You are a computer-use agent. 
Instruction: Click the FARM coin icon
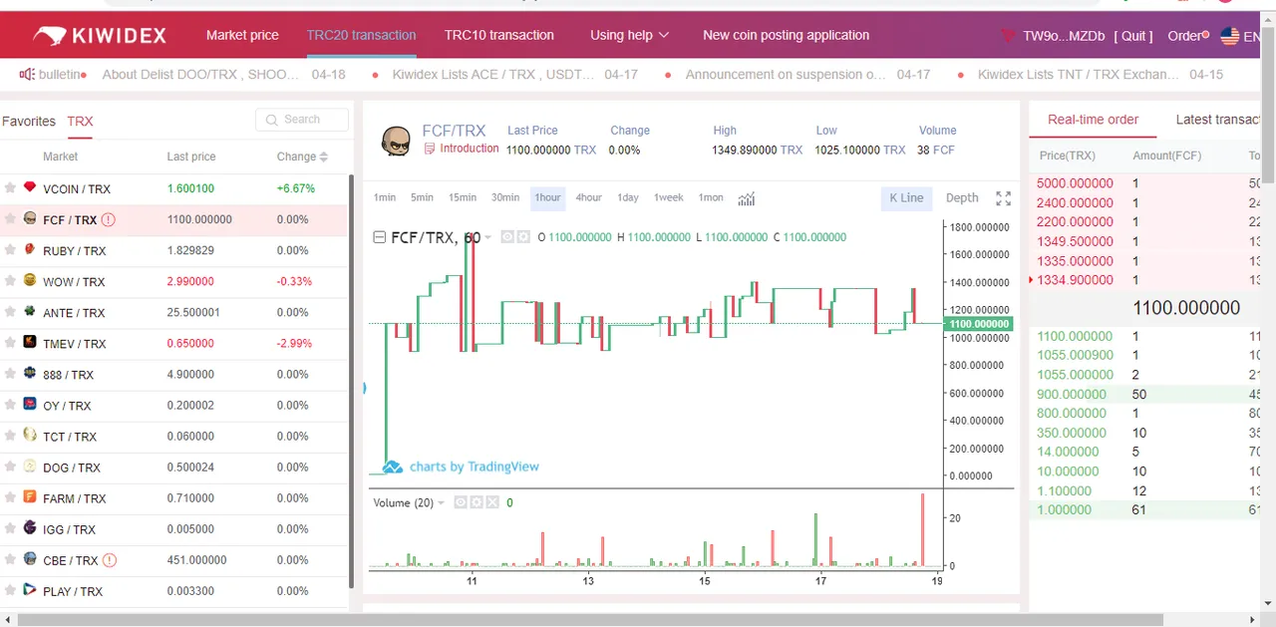pos(30,496)
